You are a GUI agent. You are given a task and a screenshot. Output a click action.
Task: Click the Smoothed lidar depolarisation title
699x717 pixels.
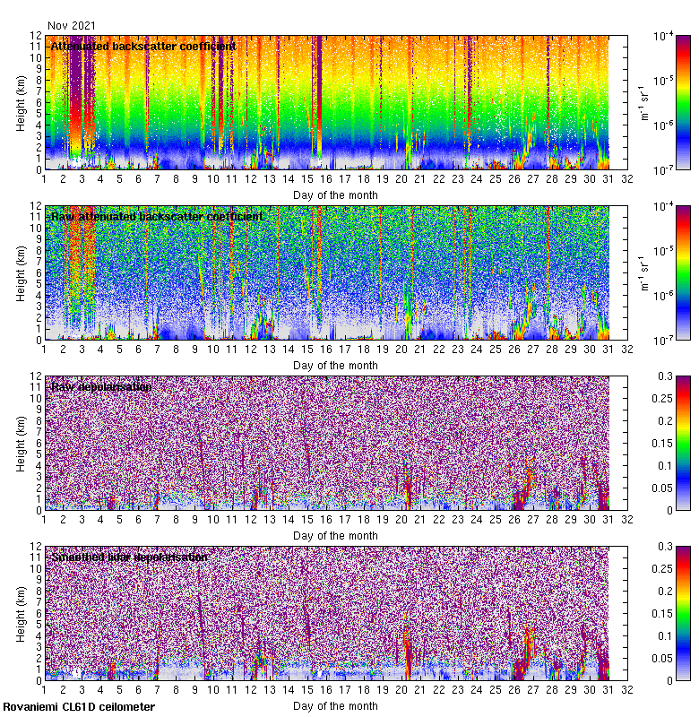[129, 557]
